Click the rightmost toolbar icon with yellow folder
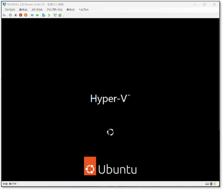 pos(60,15)
